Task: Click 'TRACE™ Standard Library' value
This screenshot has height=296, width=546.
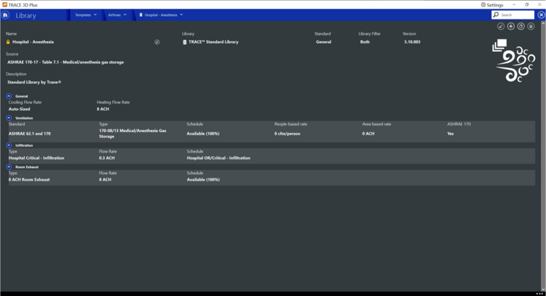Action: tap(214, 42)
